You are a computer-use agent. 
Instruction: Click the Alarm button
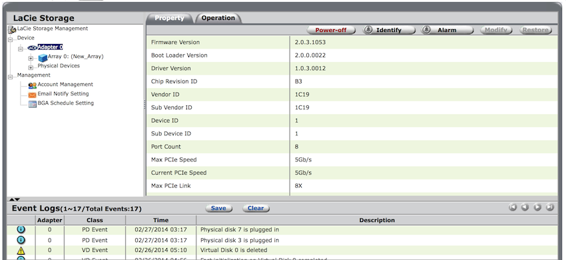pos(447,30)
